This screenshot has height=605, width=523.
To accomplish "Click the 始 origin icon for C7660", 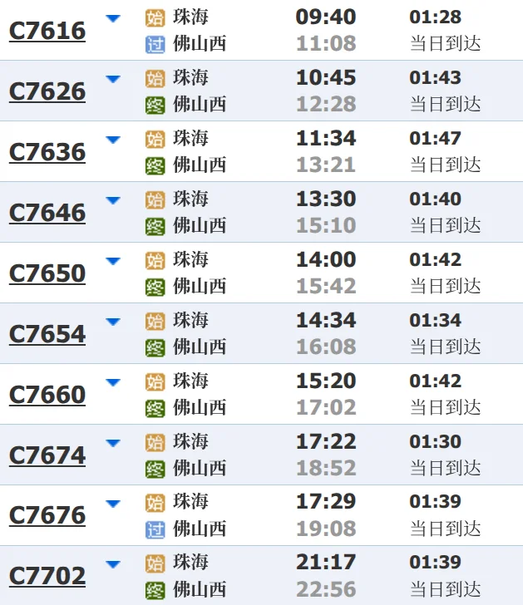I will pyautogui.click(x=155, y=382).
